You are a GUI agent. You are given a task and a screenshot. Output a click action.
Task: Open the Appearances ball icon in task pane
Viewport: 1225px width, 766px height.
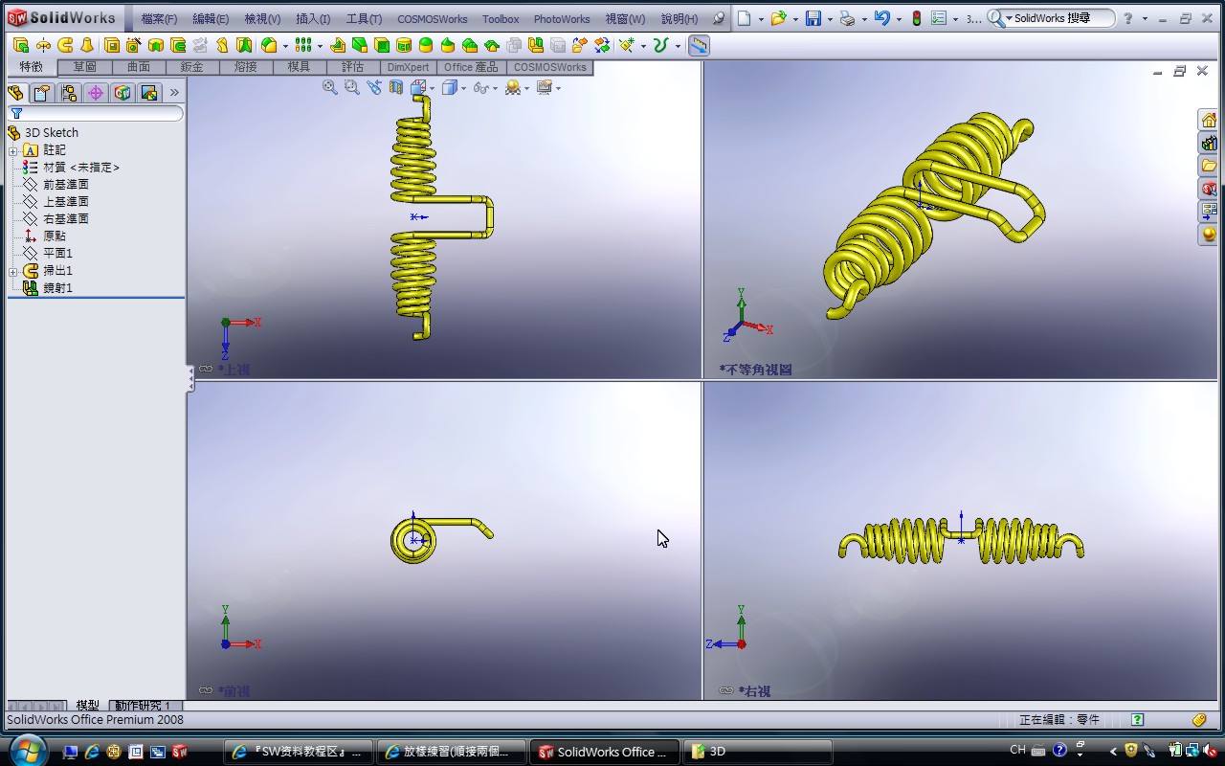(x=1210, y=235)
